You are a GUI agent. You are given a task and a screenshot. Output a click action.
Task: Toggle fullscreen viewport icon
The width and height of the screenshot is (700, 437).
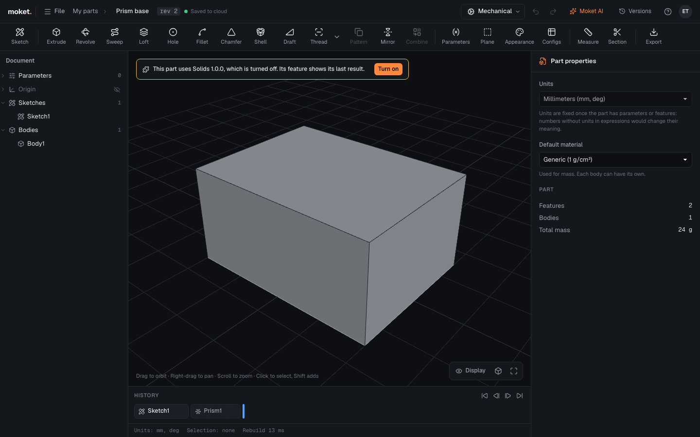[x=514, y=371]
